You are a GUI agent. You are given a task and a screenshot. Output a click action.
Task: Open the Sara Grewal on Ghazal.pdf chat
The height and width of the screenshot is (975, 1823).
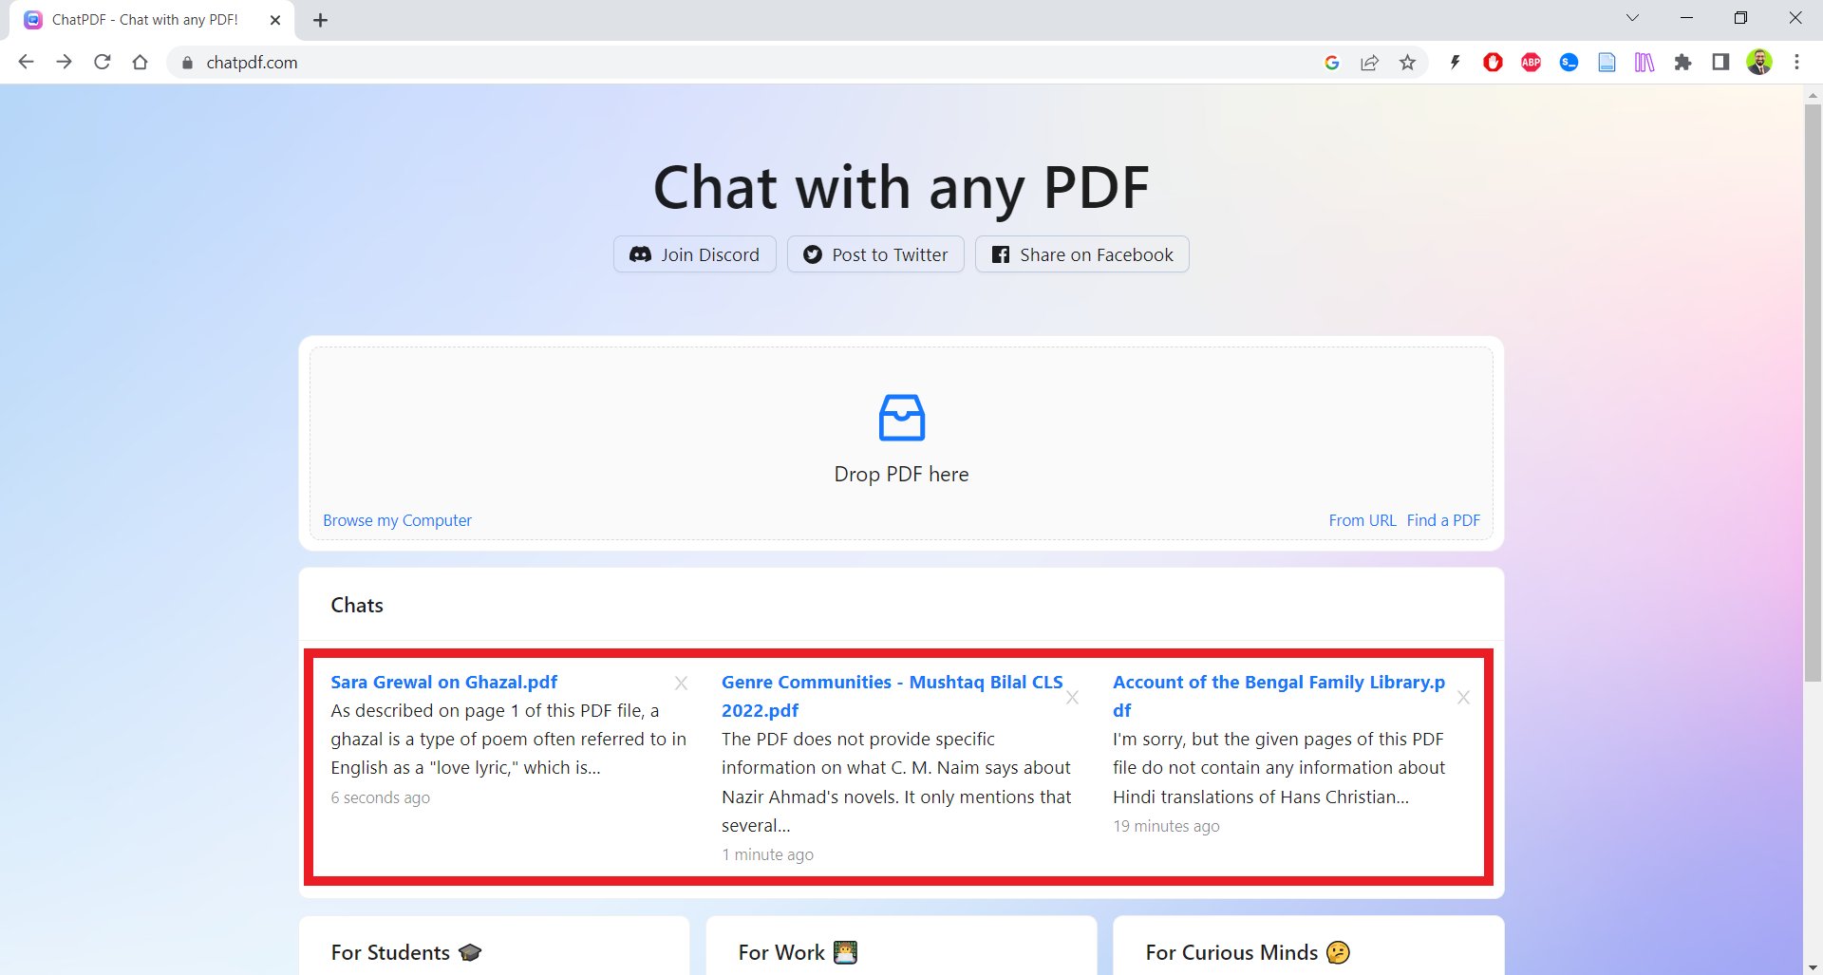443,682
